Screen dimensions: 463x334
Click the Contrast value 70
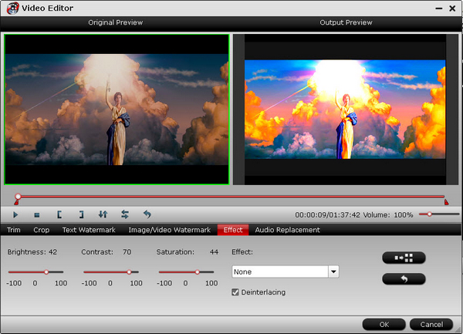pyautogui.click(x=127, y=252)
